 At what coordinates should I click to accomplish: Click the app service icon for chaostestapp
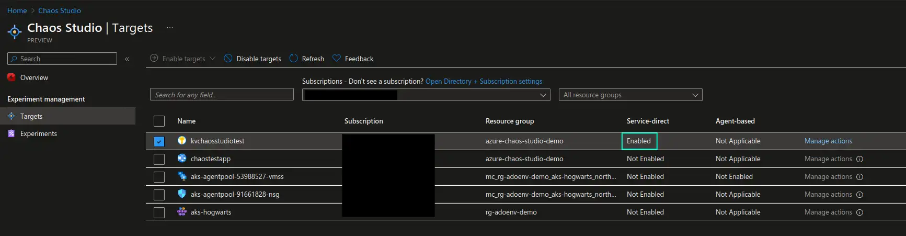click(182, 158)
